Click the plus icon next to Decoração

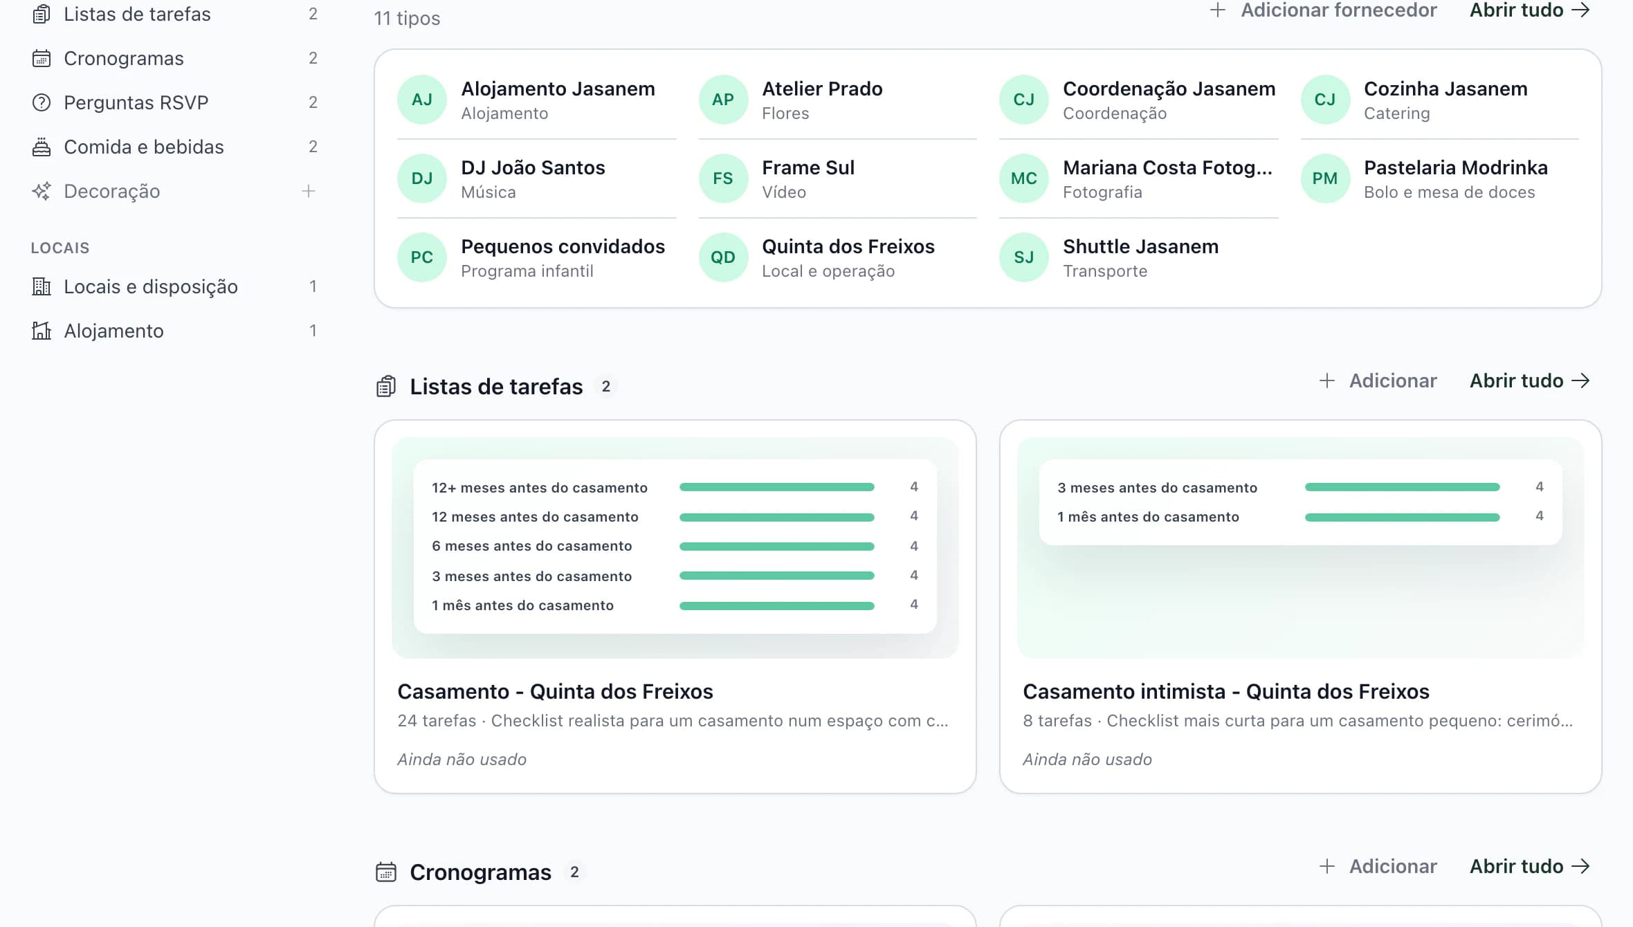(x=309, y=191)
